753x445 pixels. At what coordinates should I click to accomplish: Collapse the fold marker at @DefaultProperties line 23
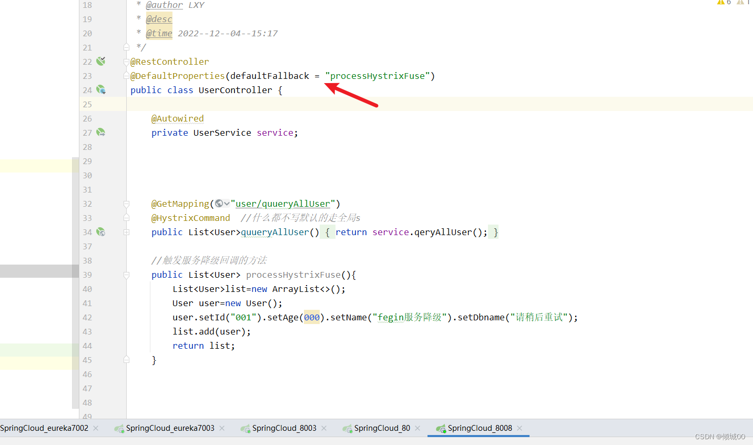pos(126,76)
